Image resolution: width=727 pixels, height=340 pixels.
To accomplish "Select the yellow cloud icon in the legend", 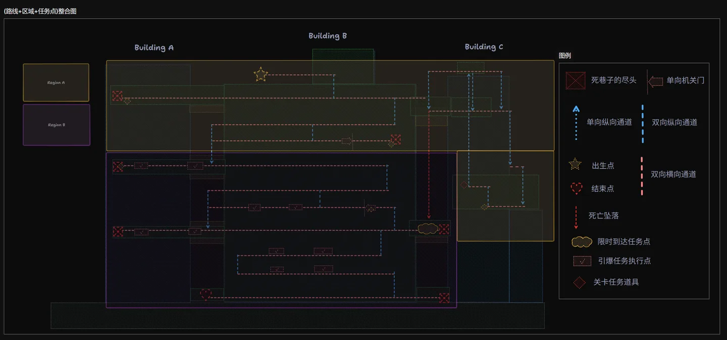I will pos(582,241).
